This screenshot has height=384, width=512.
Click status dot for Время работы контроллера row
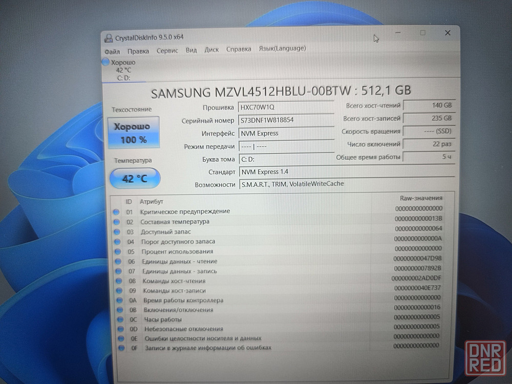coord(119,300)
